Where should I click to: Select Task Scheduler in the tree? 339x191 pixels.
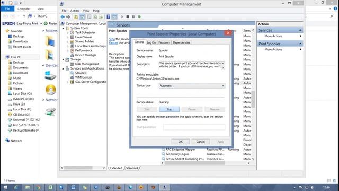click(x=85, y=32)
